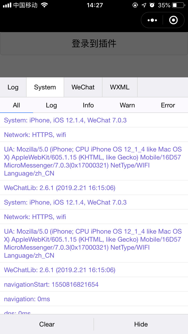Switch to the top Log tab
The image size is (188, 334).
(13, 87)
